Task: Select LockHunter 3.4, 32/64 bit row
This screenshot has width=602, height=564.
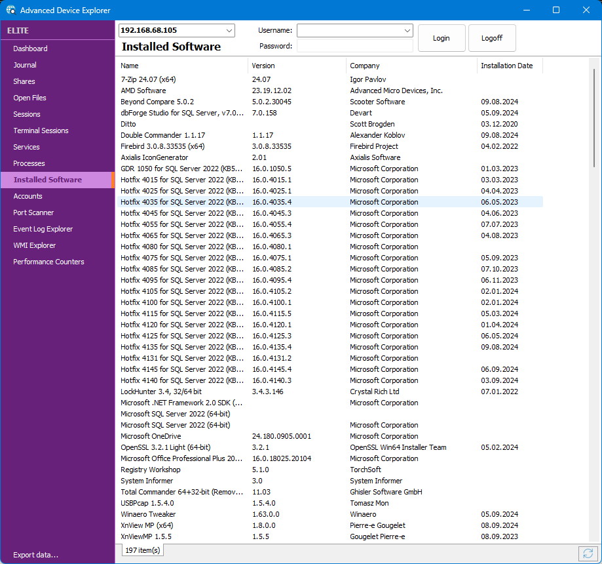Action: (329, 392)
